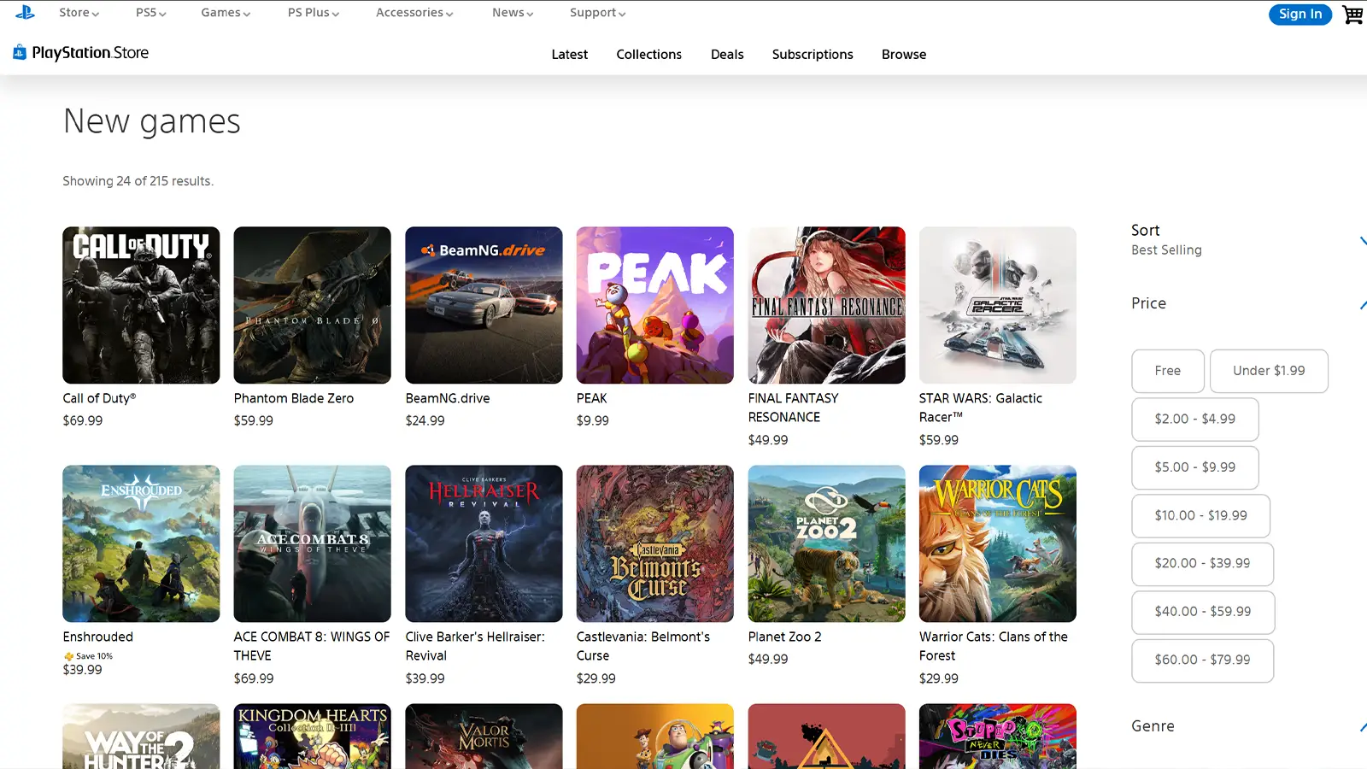Select the $2.00 - $4.99 filter
This screenshot has width=1367, height=769.
click(x=1195, y=420)
